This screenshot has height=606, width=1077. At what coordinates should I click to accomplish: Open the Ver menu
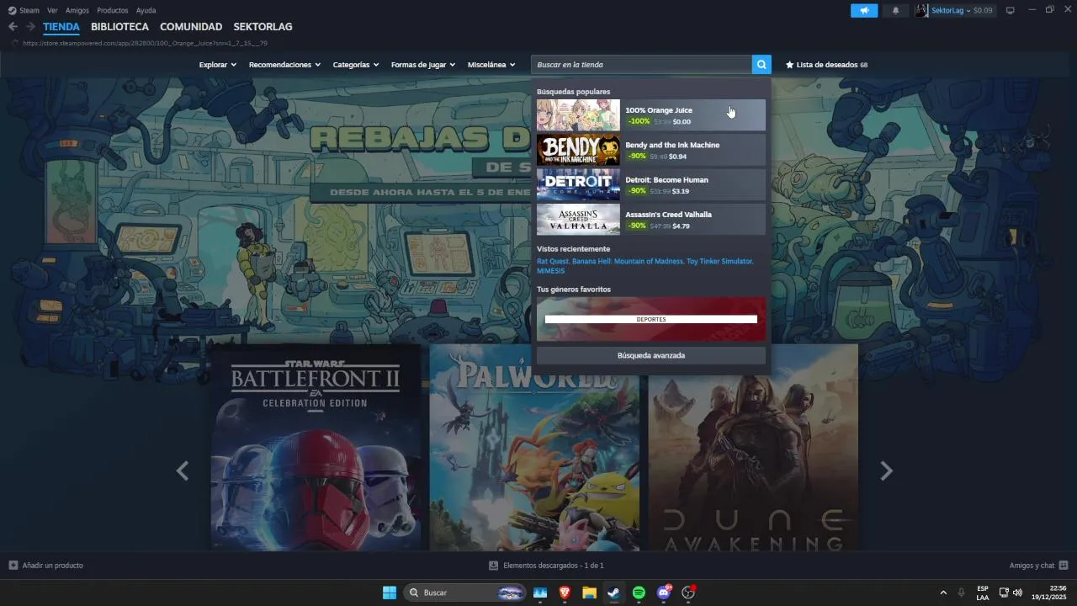point(52,10)
